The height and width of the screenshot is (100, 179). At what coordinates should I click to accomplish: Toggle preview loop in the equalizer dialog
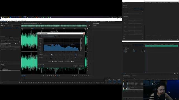point(43,66)
